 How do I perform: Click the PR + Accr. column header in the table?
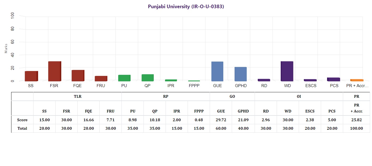point(356,108)
